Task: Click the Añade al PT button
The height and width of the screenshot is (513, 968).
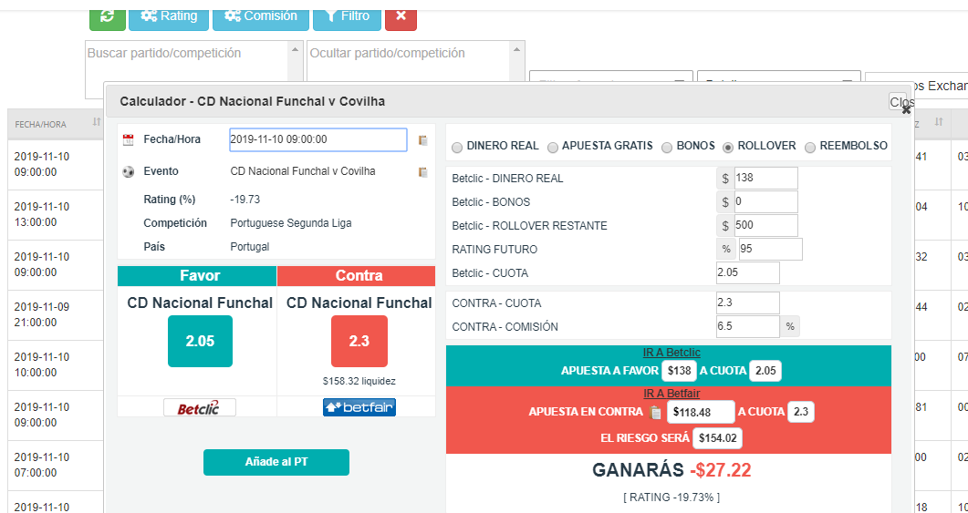Action: click(276, 462)
